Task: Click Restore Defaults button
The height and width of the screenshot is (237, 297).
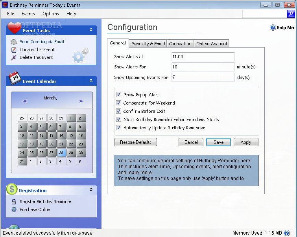Action: click(136, 142)
